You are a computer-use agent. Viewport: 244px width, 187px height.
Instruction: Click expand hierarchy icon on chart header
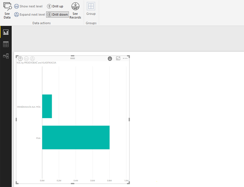pos(32,59)
